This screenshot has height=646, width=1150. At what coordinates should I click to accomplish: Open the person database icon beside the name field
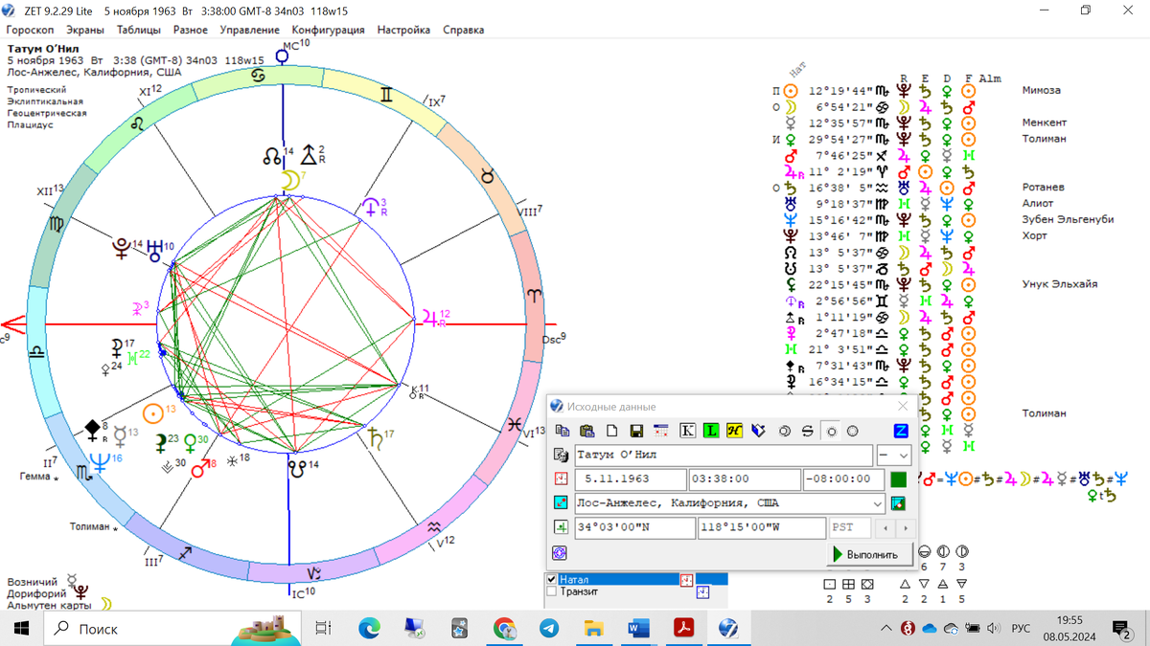click(x=563, y=456)
